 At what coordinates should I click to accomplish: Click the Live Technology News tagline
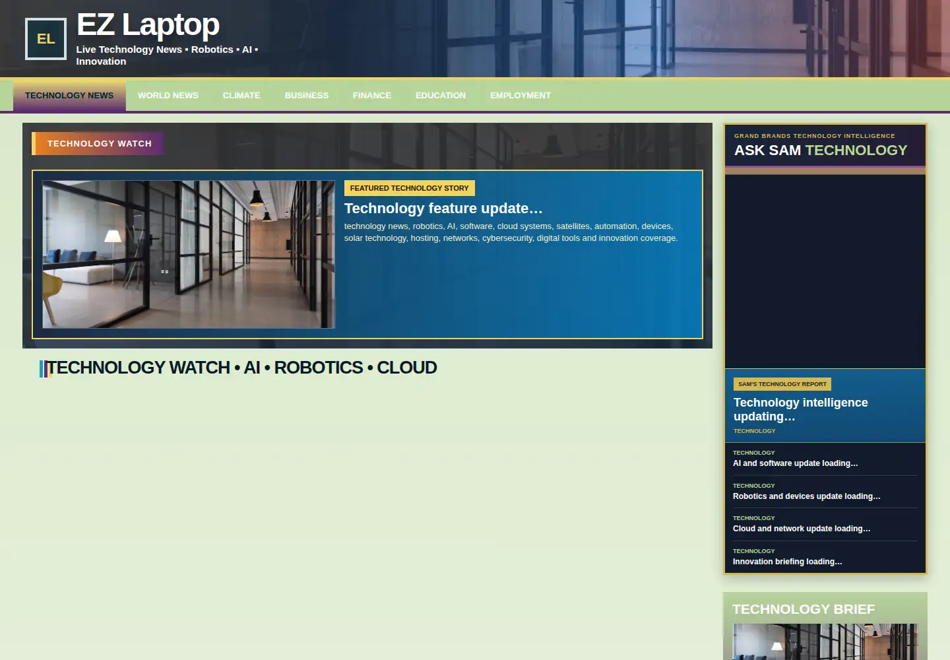click(x=167, y=55)
